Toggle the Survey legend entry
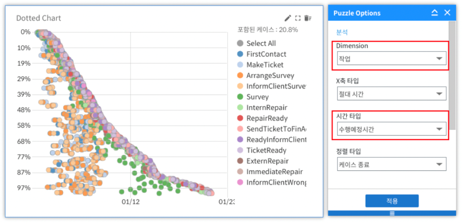Viewport: 462px width, 224px height. (x=257, y=97)
